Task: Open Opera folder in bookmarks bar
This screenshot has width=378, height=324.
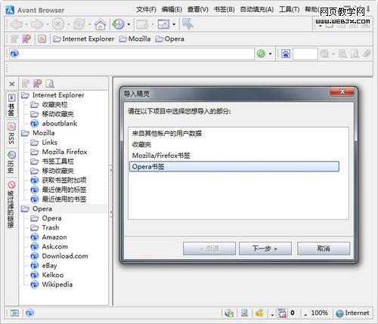Action: pos(169,39)
